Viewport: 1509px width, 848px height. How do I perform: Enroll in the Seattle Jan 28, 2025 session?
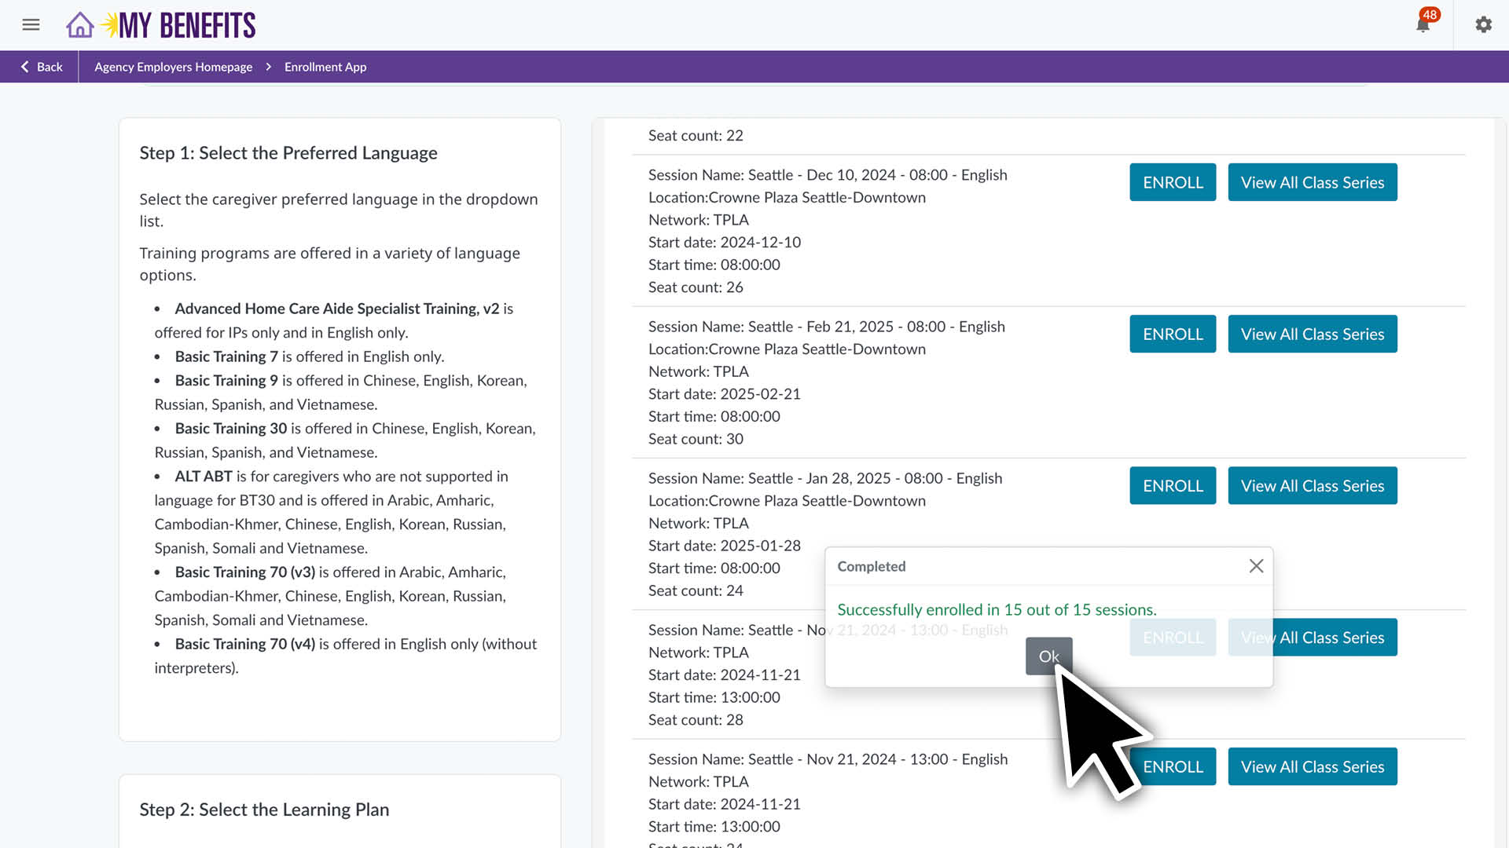pyautogui.click(x=1172, y=485)
